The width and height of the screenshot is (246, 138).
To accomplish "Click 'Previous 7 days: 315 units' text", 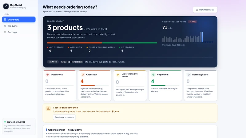I will pos(173,45).
